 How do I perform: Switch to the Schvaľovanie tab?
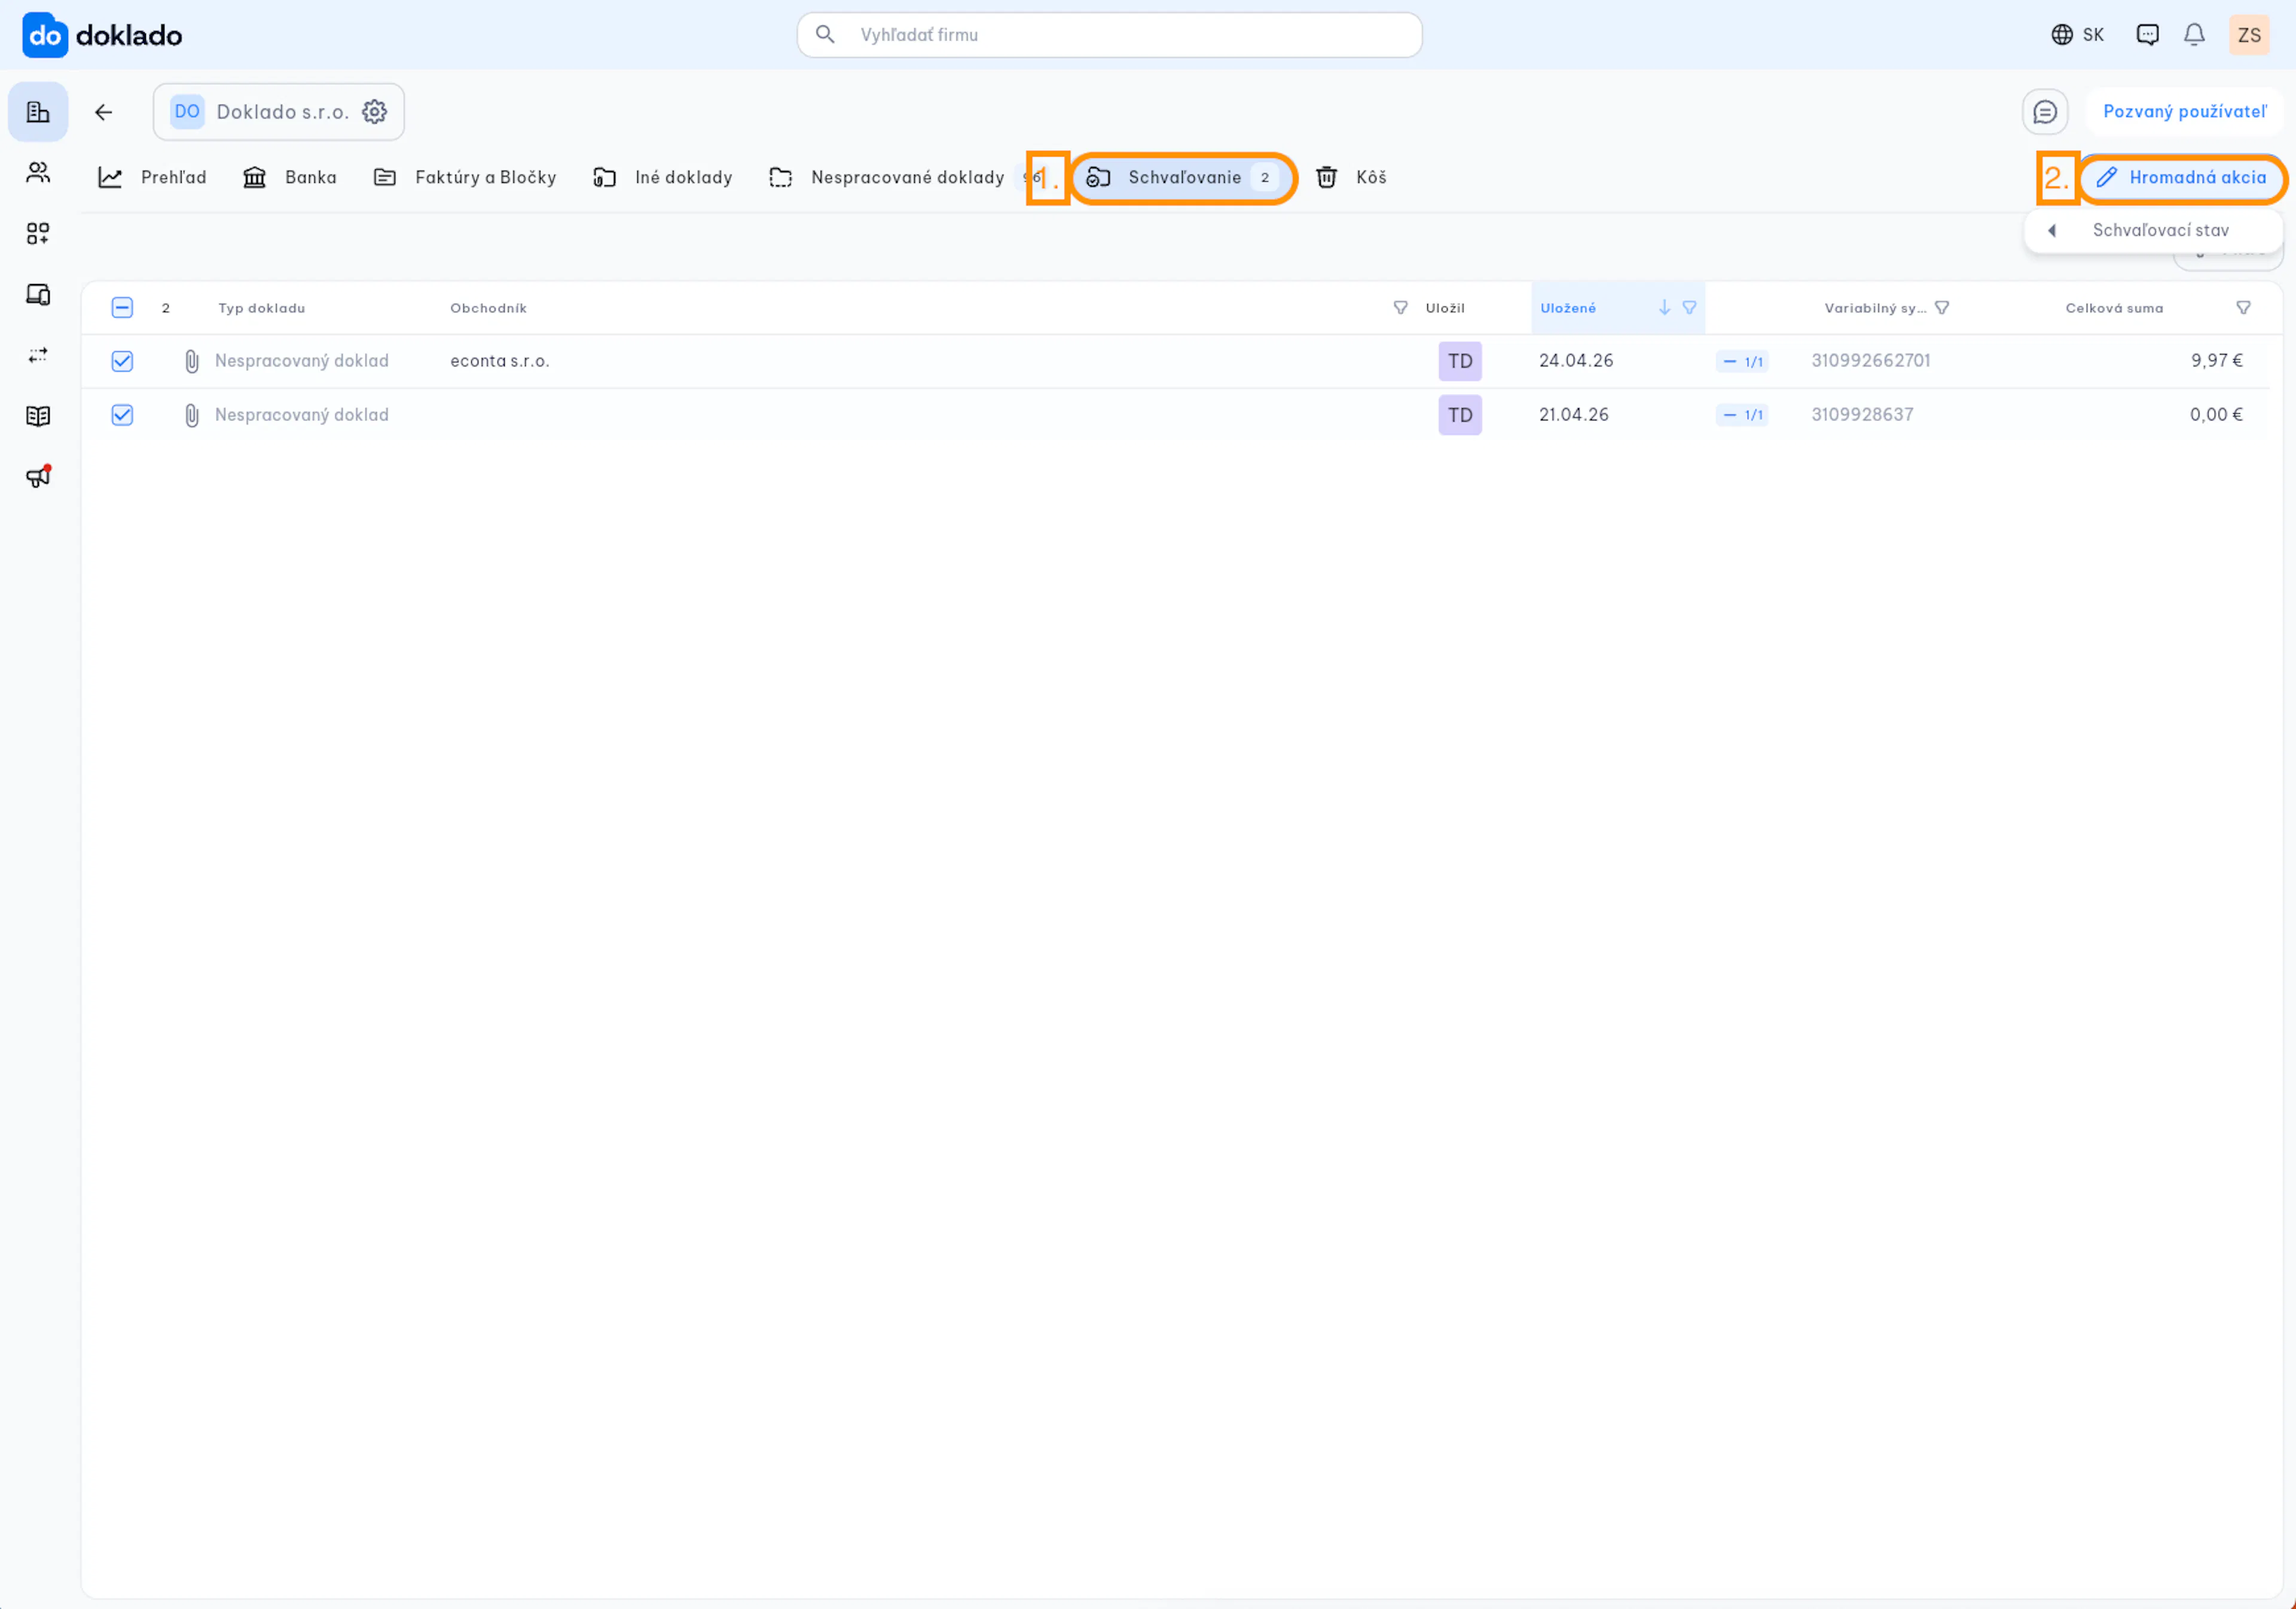[1184, 178]
